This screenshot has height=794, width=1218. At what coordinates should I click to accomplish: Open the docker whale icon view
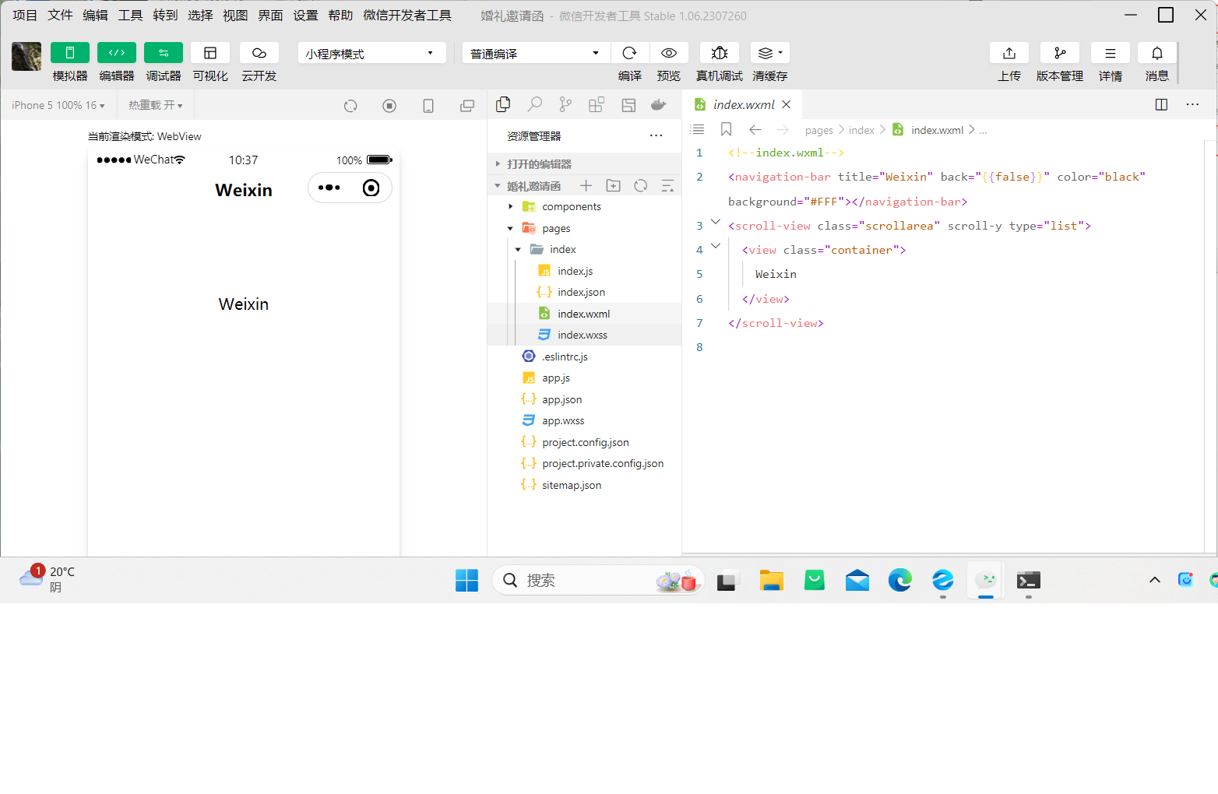(659, 104)
